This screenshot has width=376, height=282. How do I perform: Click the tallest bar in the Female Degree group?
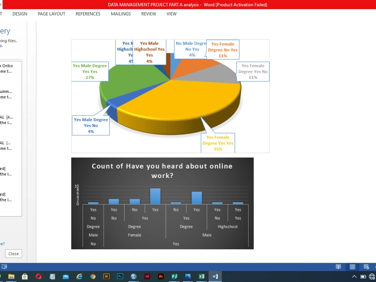[155, 196]
